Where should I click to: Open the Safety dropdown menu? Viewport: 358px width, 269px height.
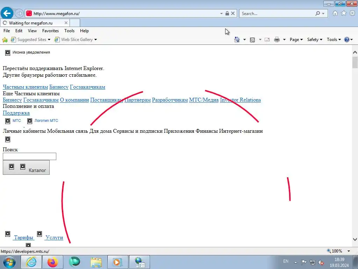coord(315,40)
